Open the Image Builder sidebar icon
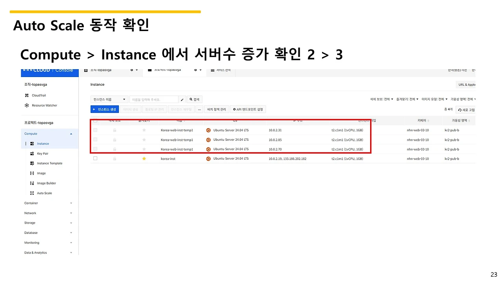 (32, 183)
